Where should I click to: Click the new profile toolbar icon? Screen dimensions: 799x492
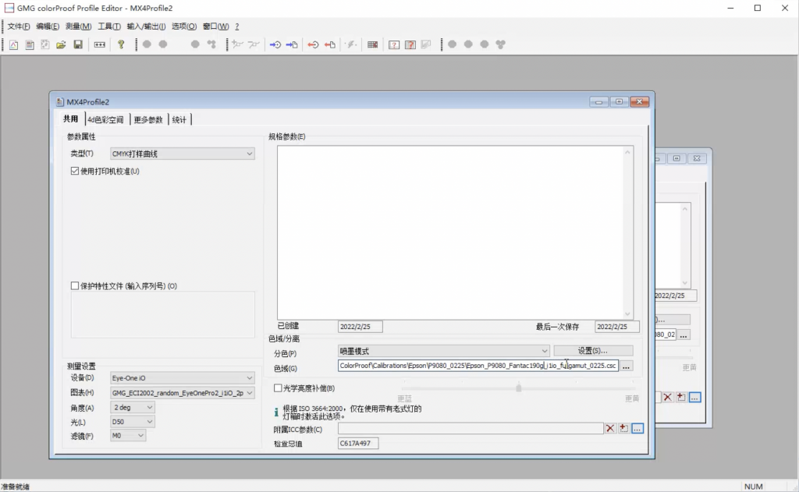14,44
